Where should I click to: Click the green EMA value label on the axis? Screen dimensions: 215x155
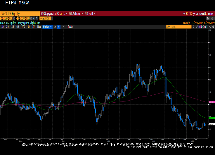pyautogui.click(x=211, y=118)
